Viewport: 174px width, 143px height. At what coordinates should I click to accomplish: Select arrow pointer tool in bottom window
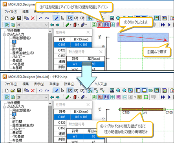(62, 90)
